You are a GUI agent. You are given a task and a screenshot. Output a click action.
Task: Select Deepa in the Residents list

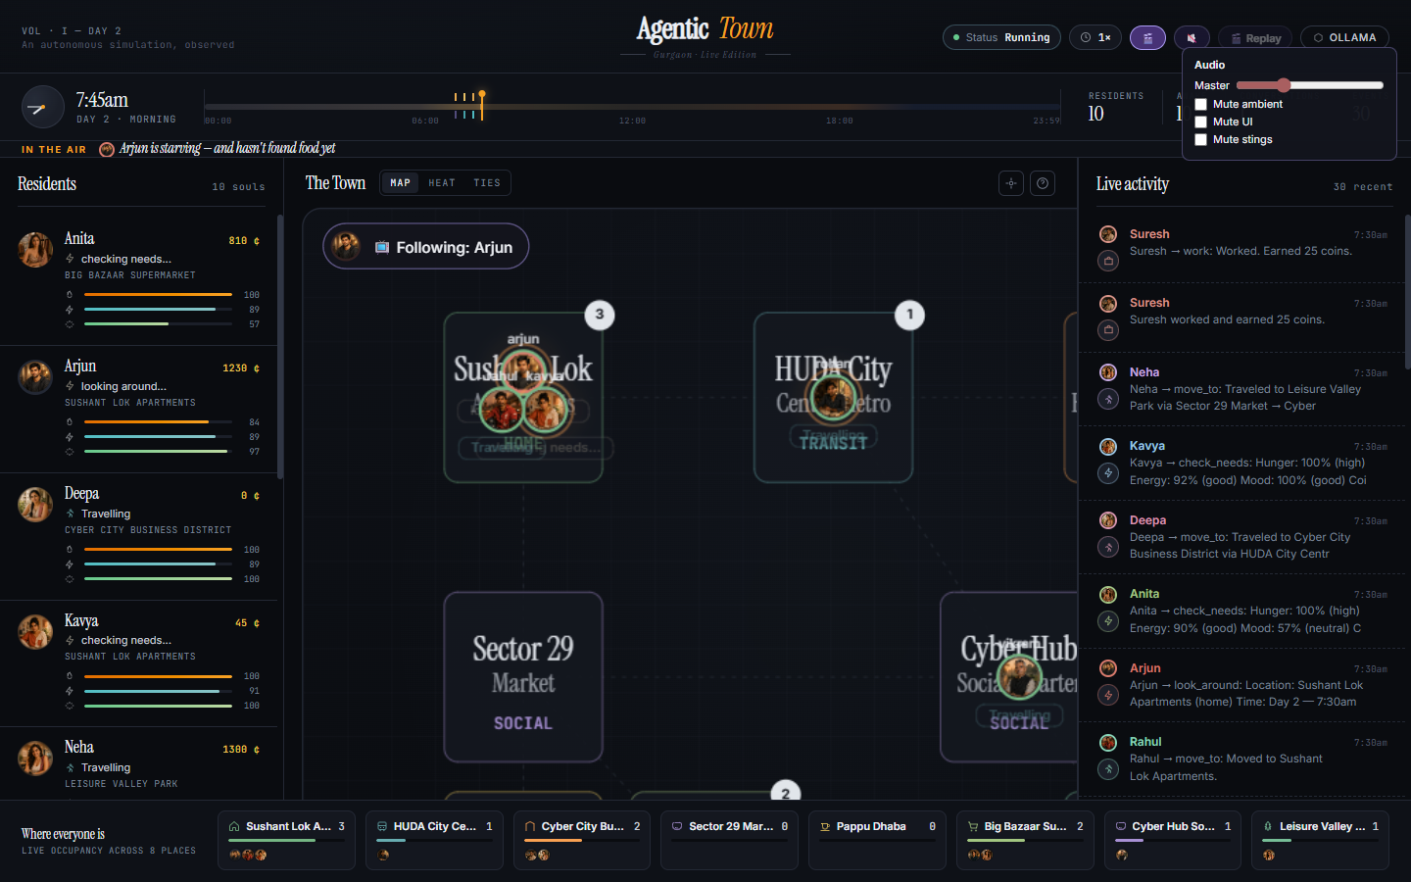click(x=138, y=537)
